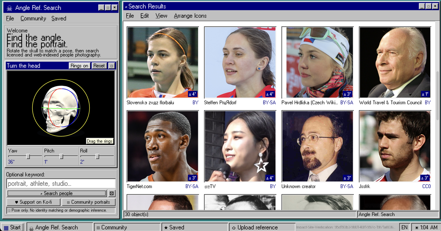The height and width of the screenshot is (231, 441).
Task: Click the 'Unknown creator' caption text
Action: point(298,187)
